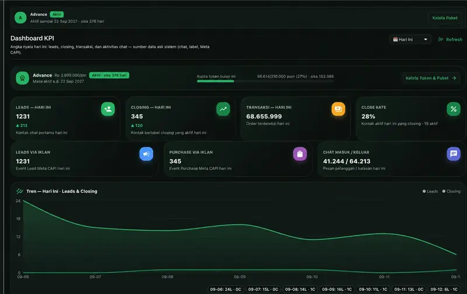Viewport: 467px width, 294px height.
Task: Click the 41.244 / 64.213 chat count
Action: coord(347,161)
